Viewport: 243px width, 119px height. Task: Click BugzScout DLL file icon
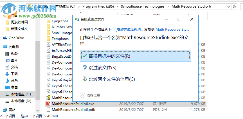48,56
